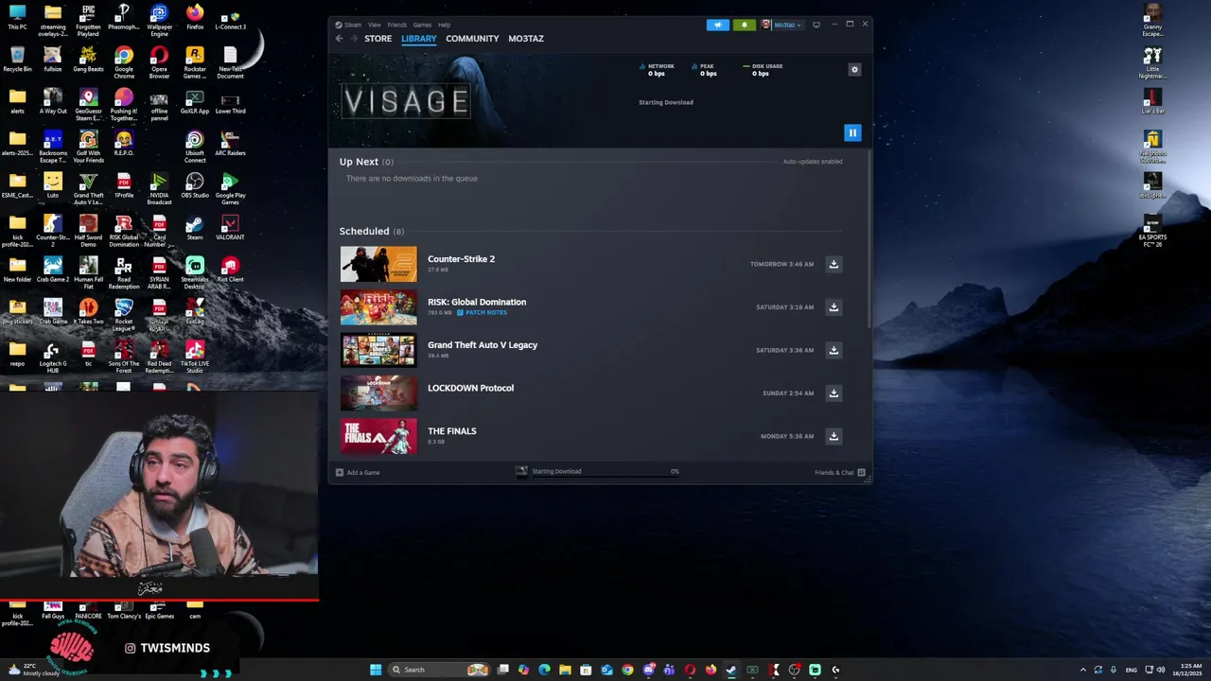This screenshot has height=681, width=1211.
Task: Click the Steam announcements megaphone icon
Action: click(718, 25)
